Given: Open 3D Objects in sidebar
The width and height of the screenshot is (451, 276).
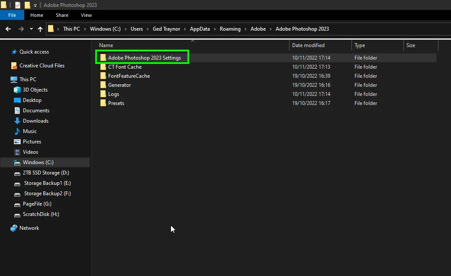Looking at the screenshot, I should [x=35, y=90].
